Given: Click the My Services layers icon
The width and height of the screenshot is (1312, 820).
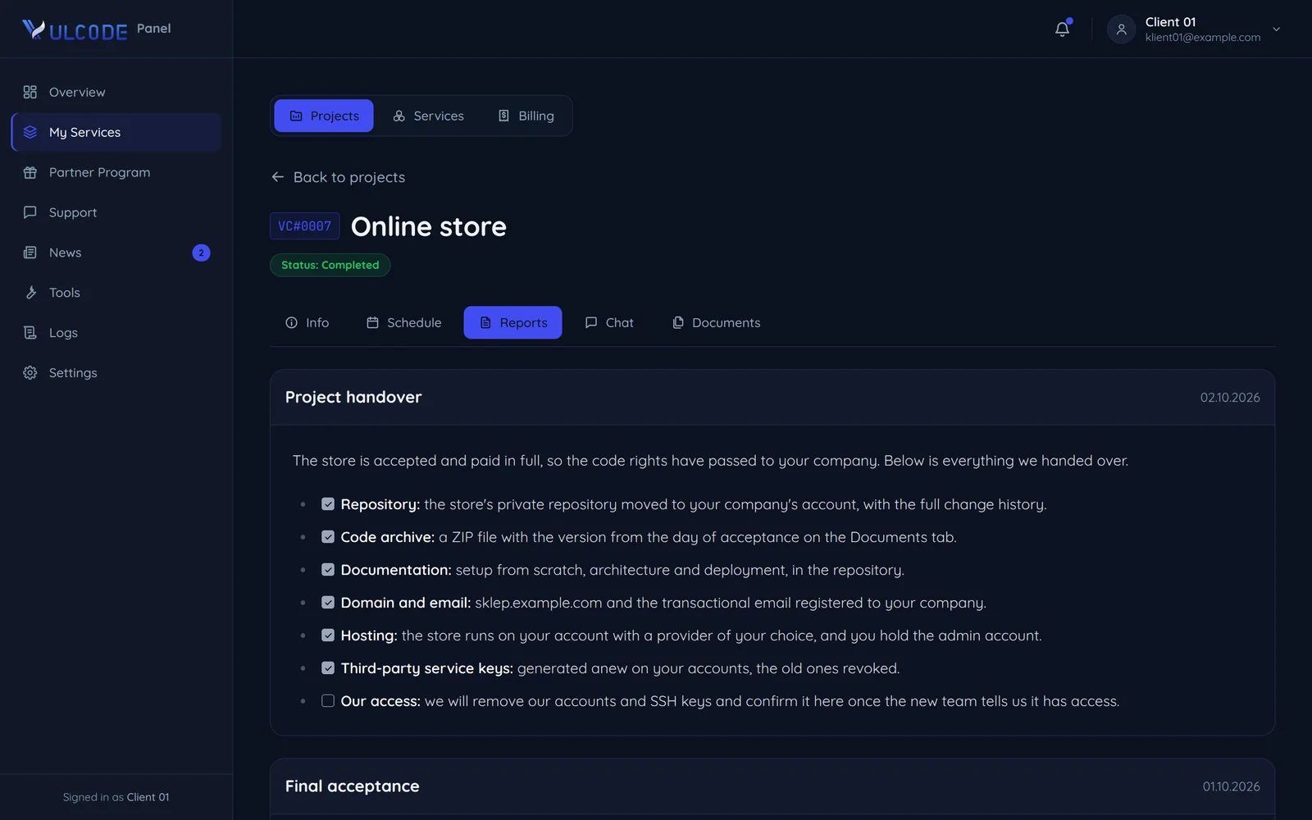Looking at the screenshot, I should (30, 132).
